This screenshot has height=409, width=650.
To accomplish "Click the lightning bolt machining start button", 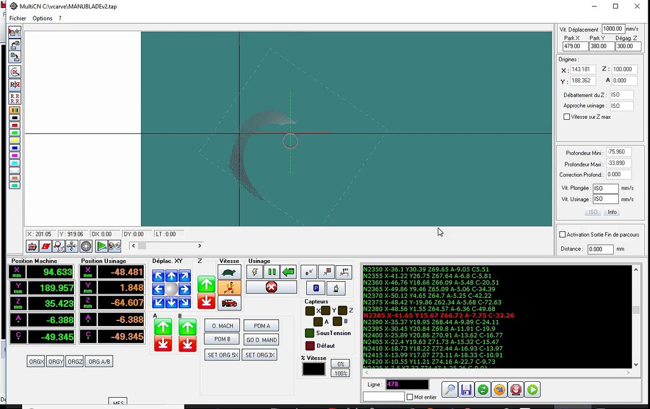I will pyautogui.click(x=255, y=272).
